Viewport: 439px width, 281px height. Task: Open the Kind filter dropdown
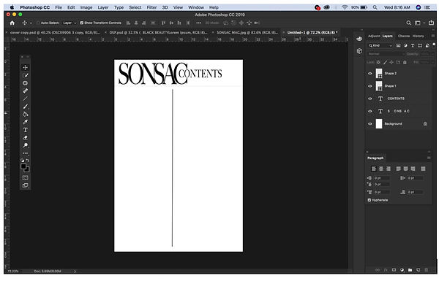click(380, 45)
